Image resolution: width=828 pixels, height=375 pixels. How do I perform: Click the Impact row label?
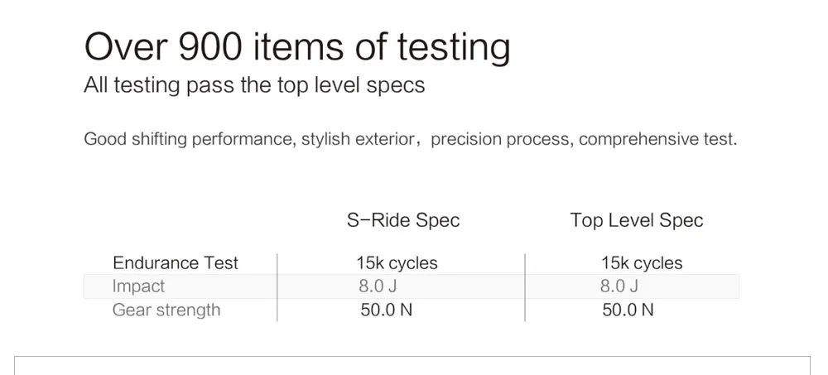pos(138,286)
